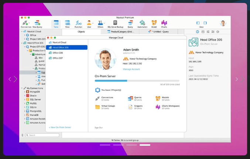Click 'You have 2 Project(s)' text
This screenshot has width=250, height=159.
coord(111,90)
